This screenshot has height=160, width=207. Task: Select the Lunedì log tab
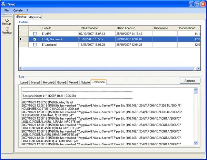(24, 82)
